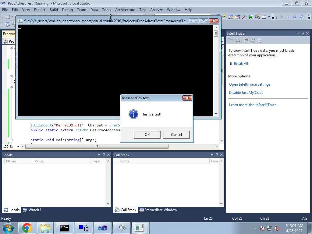Click the IntelliTrace events list view icon

pyautogui.click(x=230, y=41)
